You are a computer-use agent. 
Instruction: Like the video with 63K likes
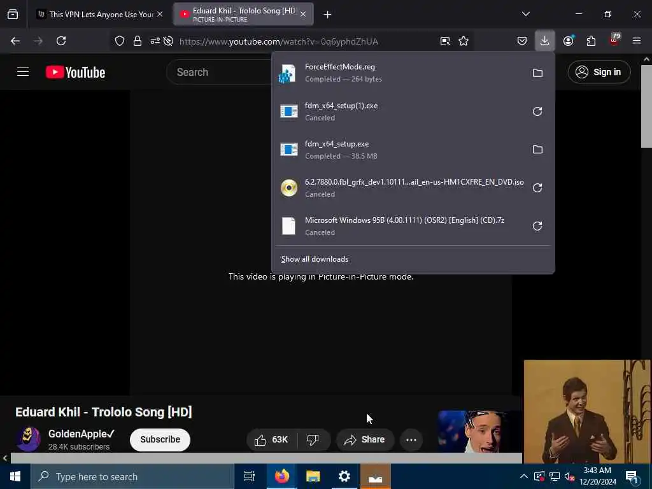[x=271, y=439]
